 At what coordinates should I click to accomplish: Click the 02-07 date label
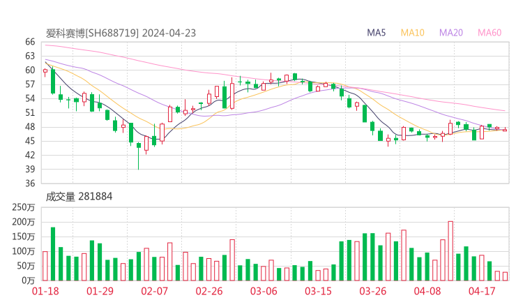[154, 291]
